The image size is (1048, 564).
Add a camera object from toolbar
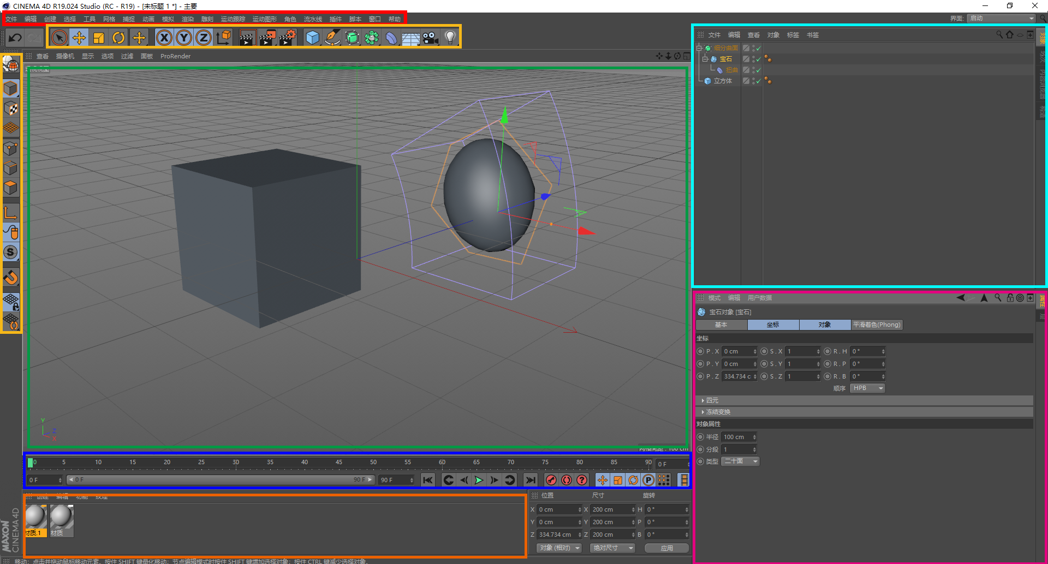click(x=431, y=38)
